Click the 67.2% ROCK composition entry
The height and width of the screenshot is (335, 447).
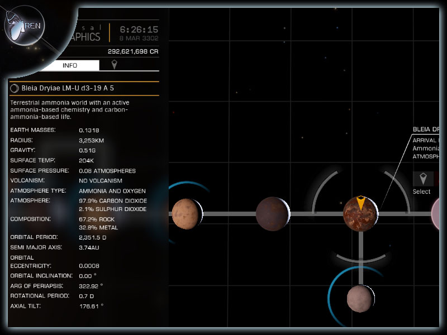click(x=97, y=219)
